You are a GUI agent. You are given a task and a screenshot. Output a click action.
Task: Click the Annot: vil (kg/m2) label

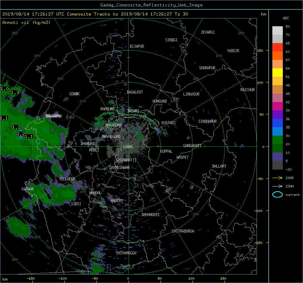26,23
